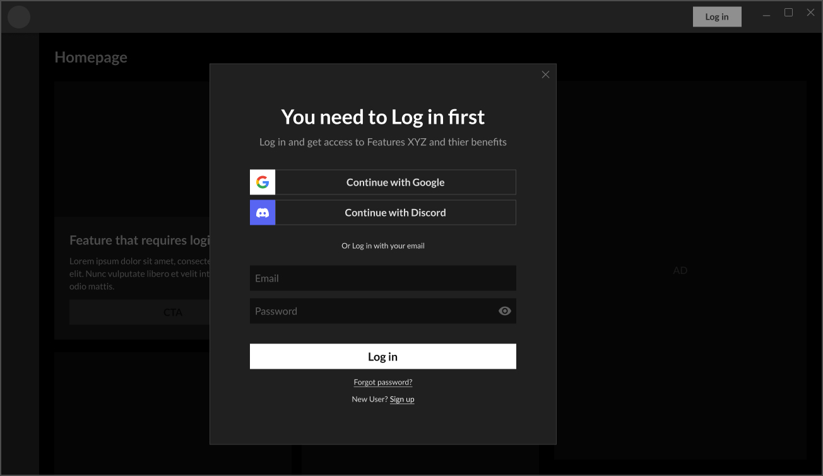Click the 'You need to Log in first' heading
The image size is (823, 476).
coord(382,117)
